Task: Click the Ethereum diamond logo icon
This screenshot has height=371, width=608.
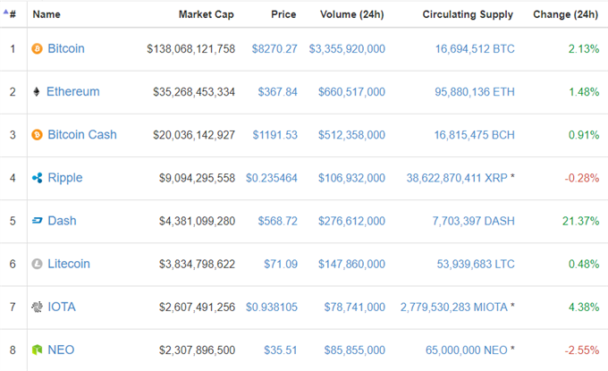Action: [x=37, y=92]
